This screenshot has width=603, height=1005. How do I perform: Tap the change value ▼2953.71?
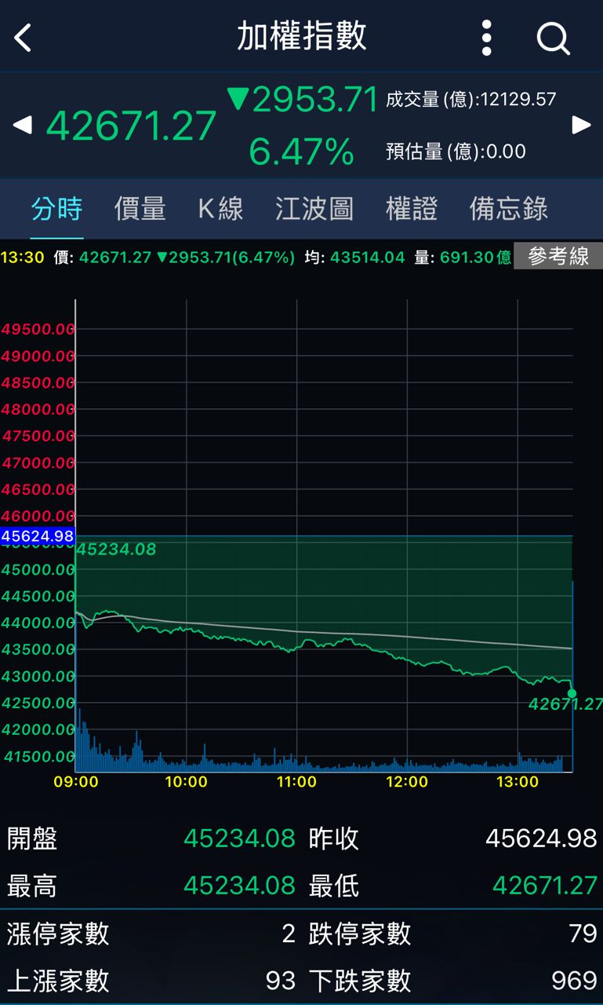point(303,100)
